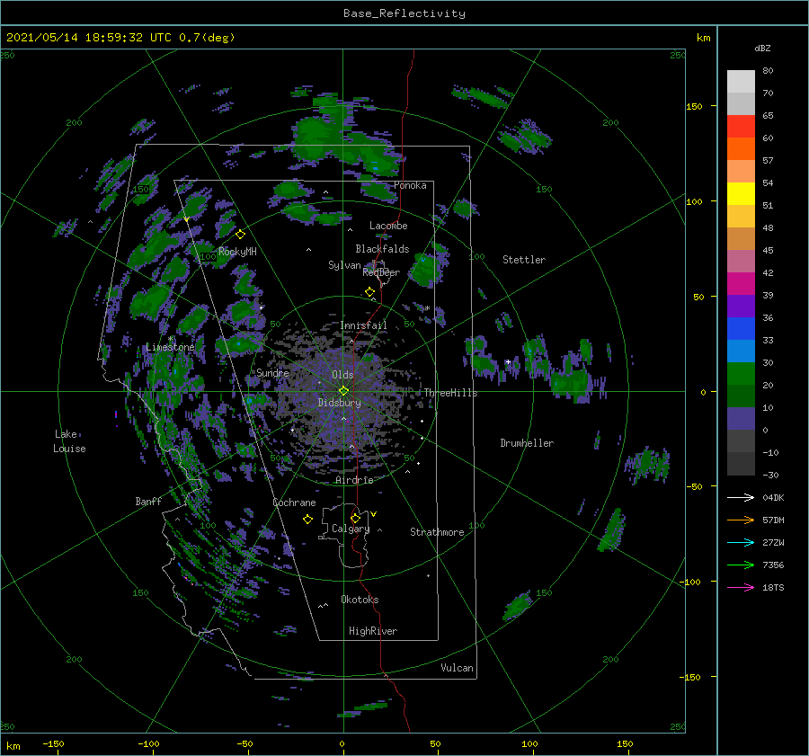Select the yellow 54 dBZ color swatch
This screenshot has height=756, width=809.
click(741, 193)
